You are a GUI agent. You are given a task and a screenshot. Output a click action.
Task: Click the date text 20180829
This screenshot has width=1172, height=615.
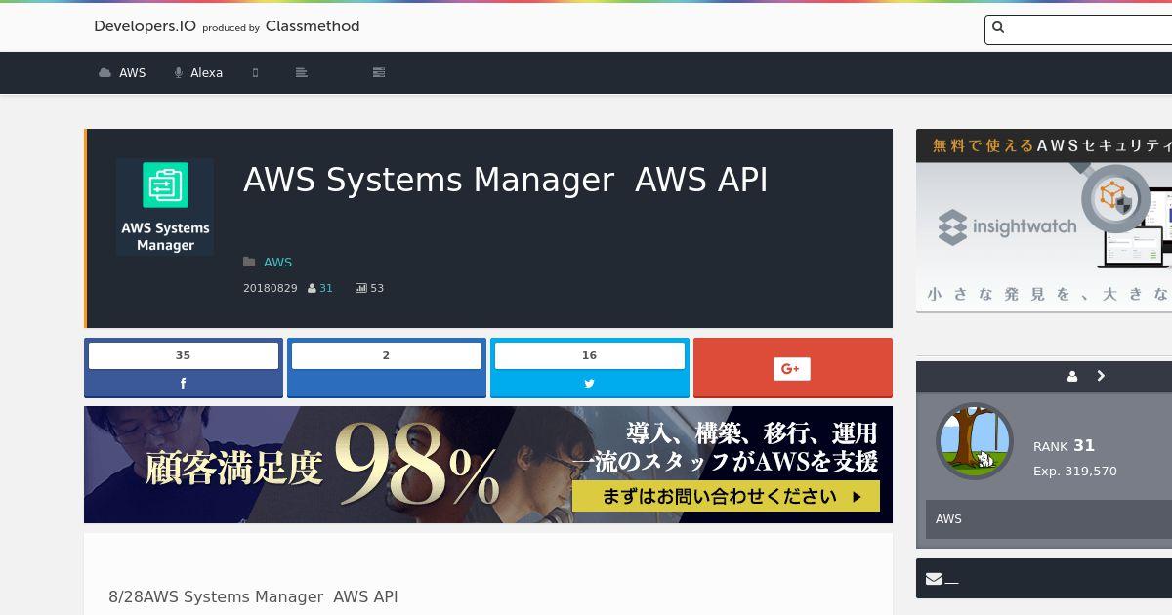[x=271, y=288]
